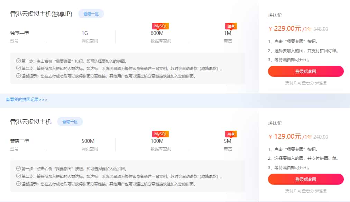
Task: Expand details via 支付后可查看分享链接 under top button
Action: coord(305,83)
